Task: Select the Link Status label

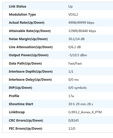Action: coord(17,7)
